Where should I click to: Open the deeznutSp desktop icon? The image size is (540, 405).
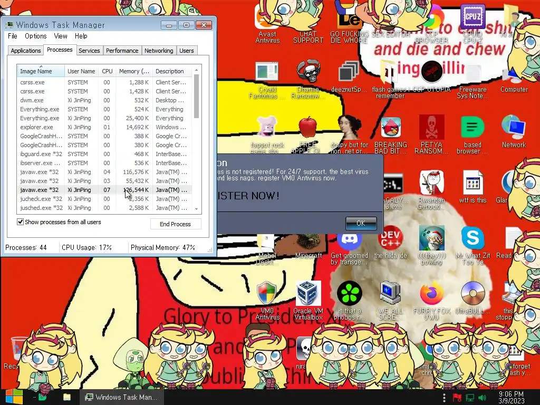point(349,78)
